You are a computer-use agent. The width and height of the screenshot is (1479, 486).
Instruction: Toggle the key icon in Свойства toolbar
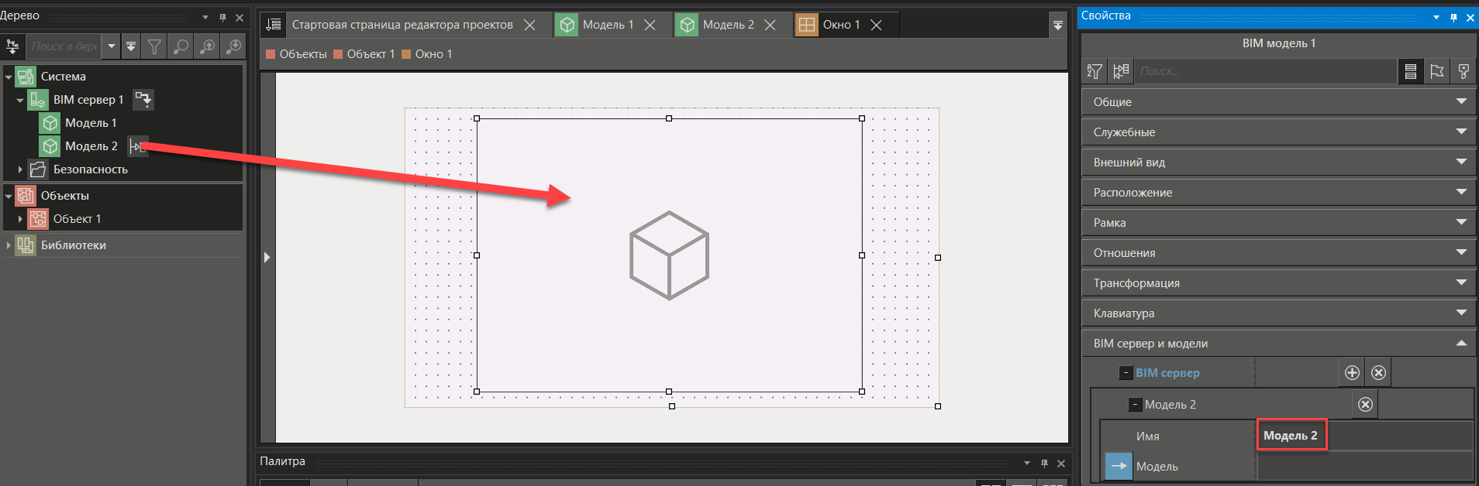[x=1463, y=72]
